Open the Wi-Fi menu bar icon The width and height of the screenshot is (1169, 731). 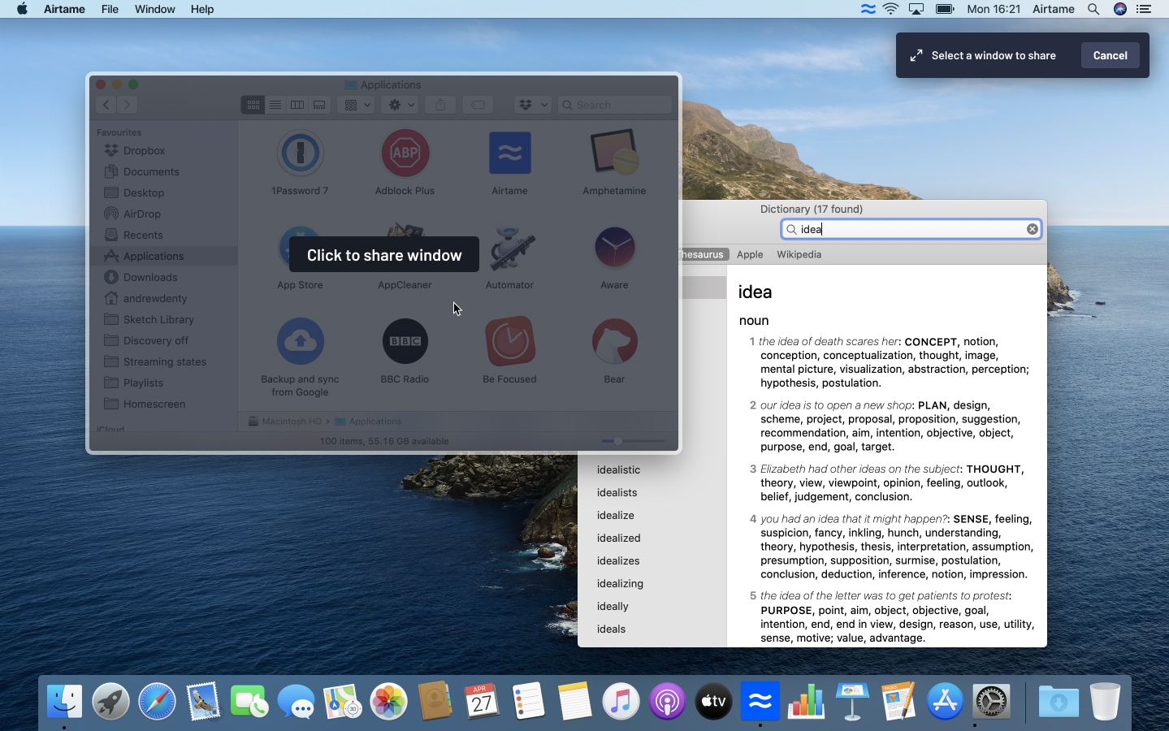[891, 9]
